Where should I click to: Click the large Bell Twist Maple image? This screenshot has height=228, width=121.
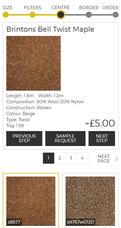coord(33,63)
